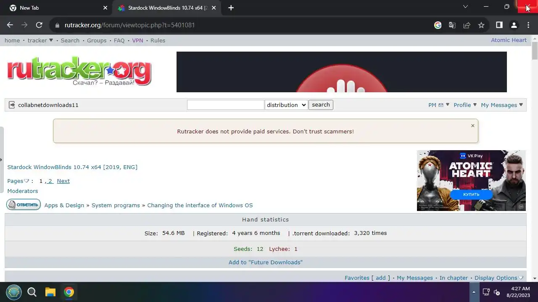The width and height of the screenshot is (538, 302).
Task: Open System programs breadcrumb
Action: click(x=116, y=205)
